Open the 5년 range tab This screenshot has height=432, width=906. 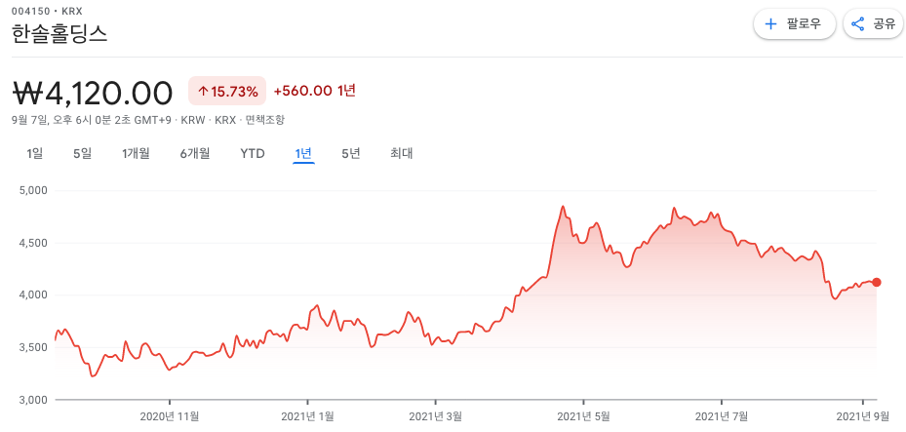point(351,154)
